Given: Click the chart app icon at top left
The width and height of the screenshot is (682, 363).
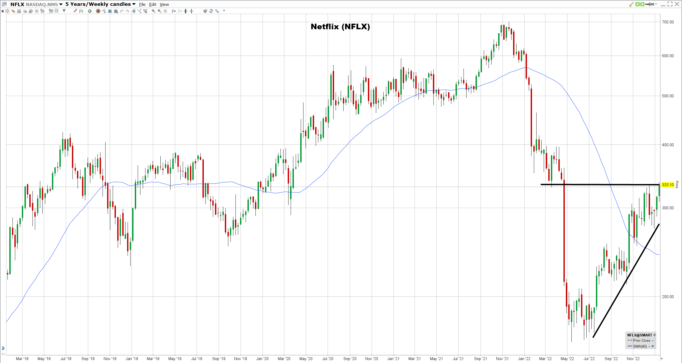Looking at the screenshot, I should (4, 4).
